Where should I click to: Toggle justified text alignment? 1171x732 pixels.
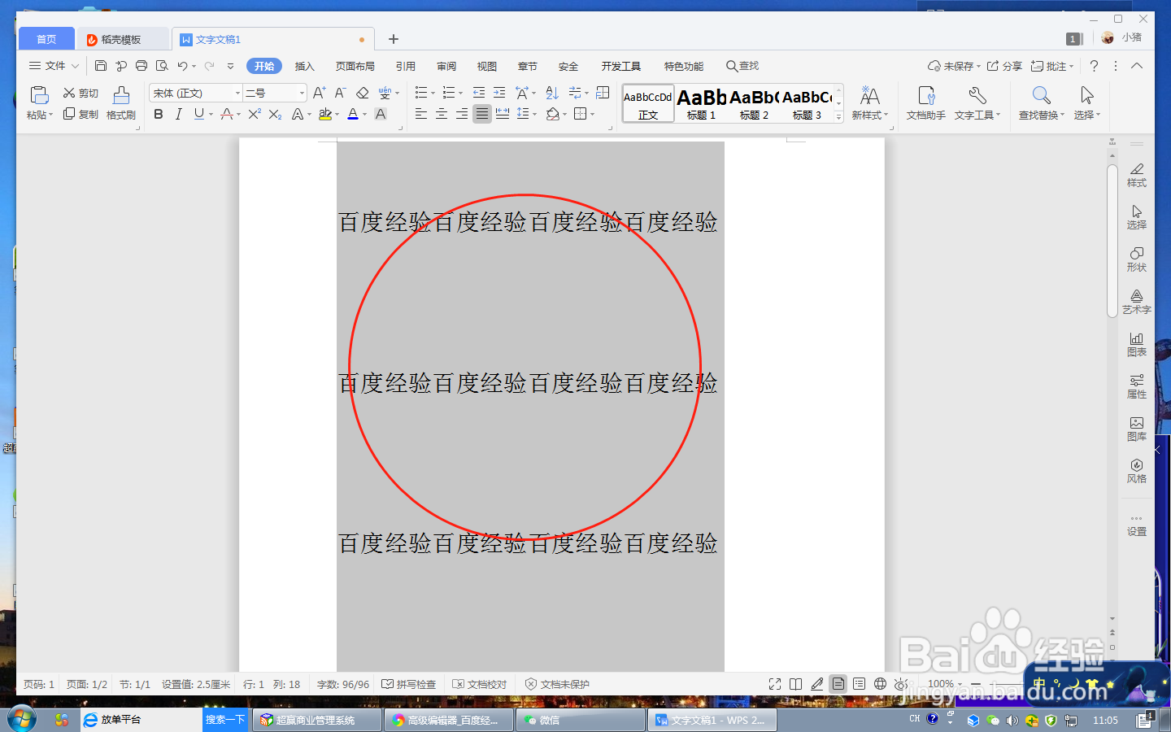tap(482, 115)
